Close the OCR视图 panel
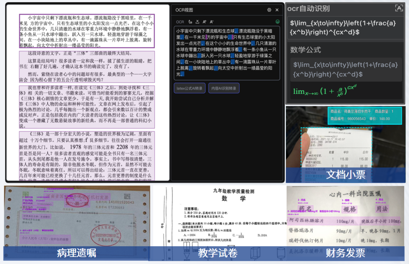409x264 pixels. [277, 10]
